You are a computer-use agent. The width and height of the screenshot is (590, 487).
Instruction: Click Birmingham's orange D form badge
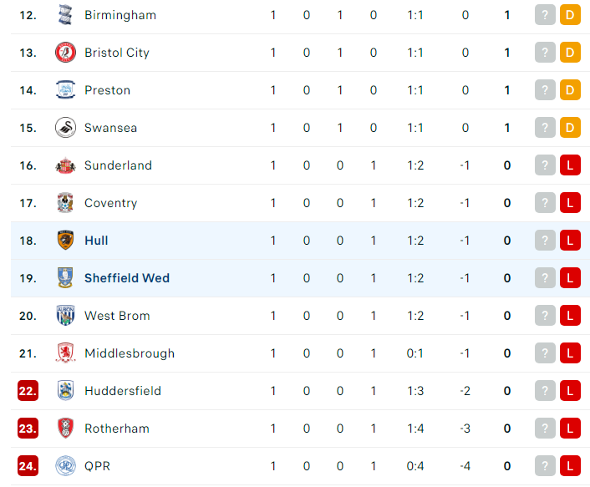tap(570, 15)
